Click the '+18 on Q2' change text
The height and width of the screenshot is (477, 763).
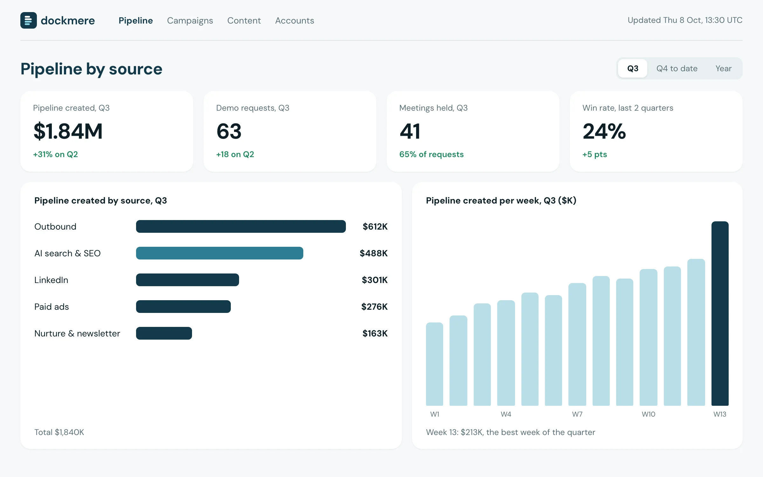point(235,155)
